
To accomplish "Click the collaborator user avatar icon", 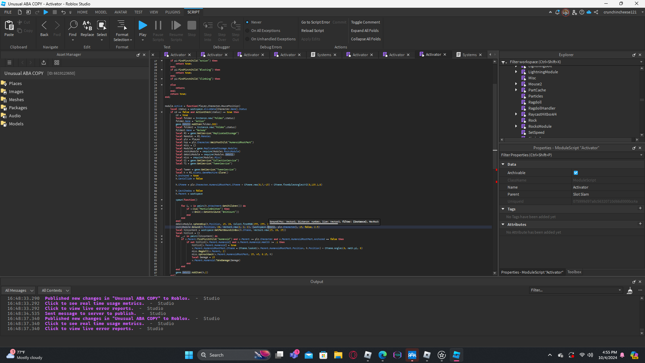I will tap(566, 12).
